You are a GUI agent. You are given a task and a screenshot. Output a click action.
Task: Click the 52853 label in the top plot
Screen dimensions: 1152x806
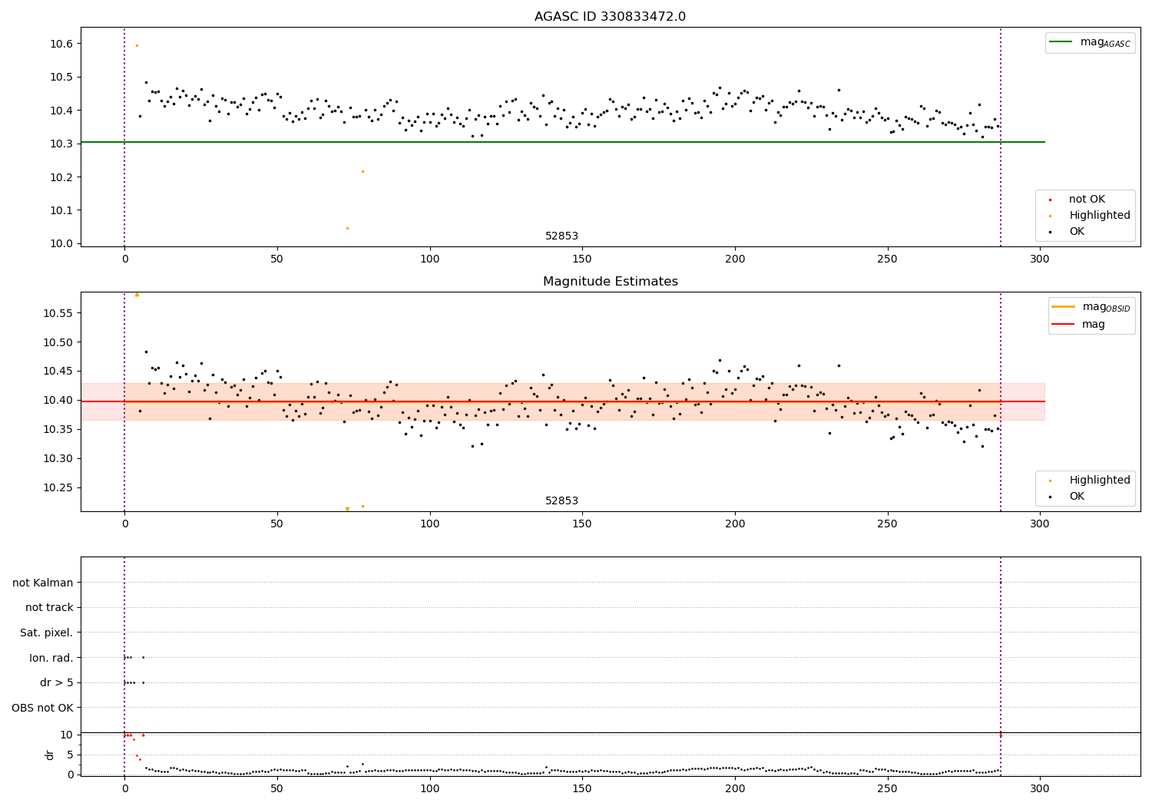pyautogui.click(x=561, y=236)
